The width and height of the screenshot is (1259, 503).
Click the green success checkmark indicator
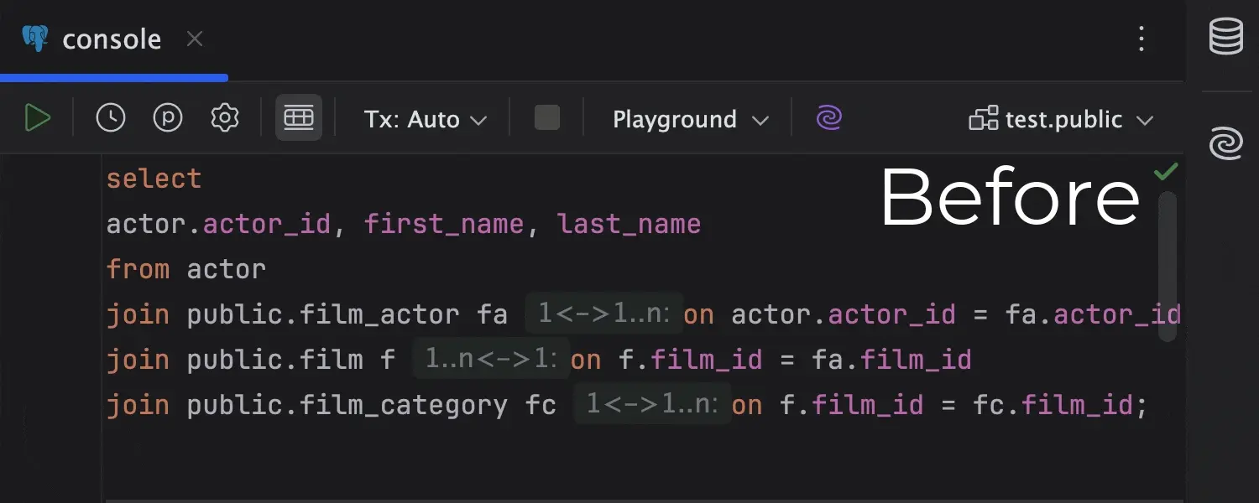(x=1165, y=171)
